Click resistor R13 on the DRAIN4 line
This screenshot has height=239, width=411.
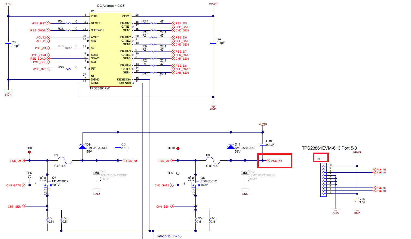[x=153, y=66]
